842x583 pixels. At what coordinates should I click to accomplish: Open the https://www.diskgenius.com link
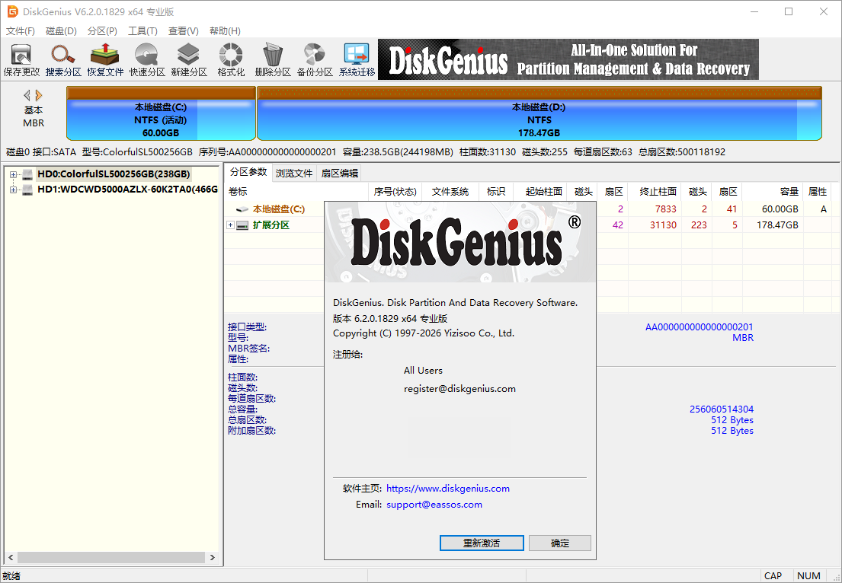(x=448, y=488)
